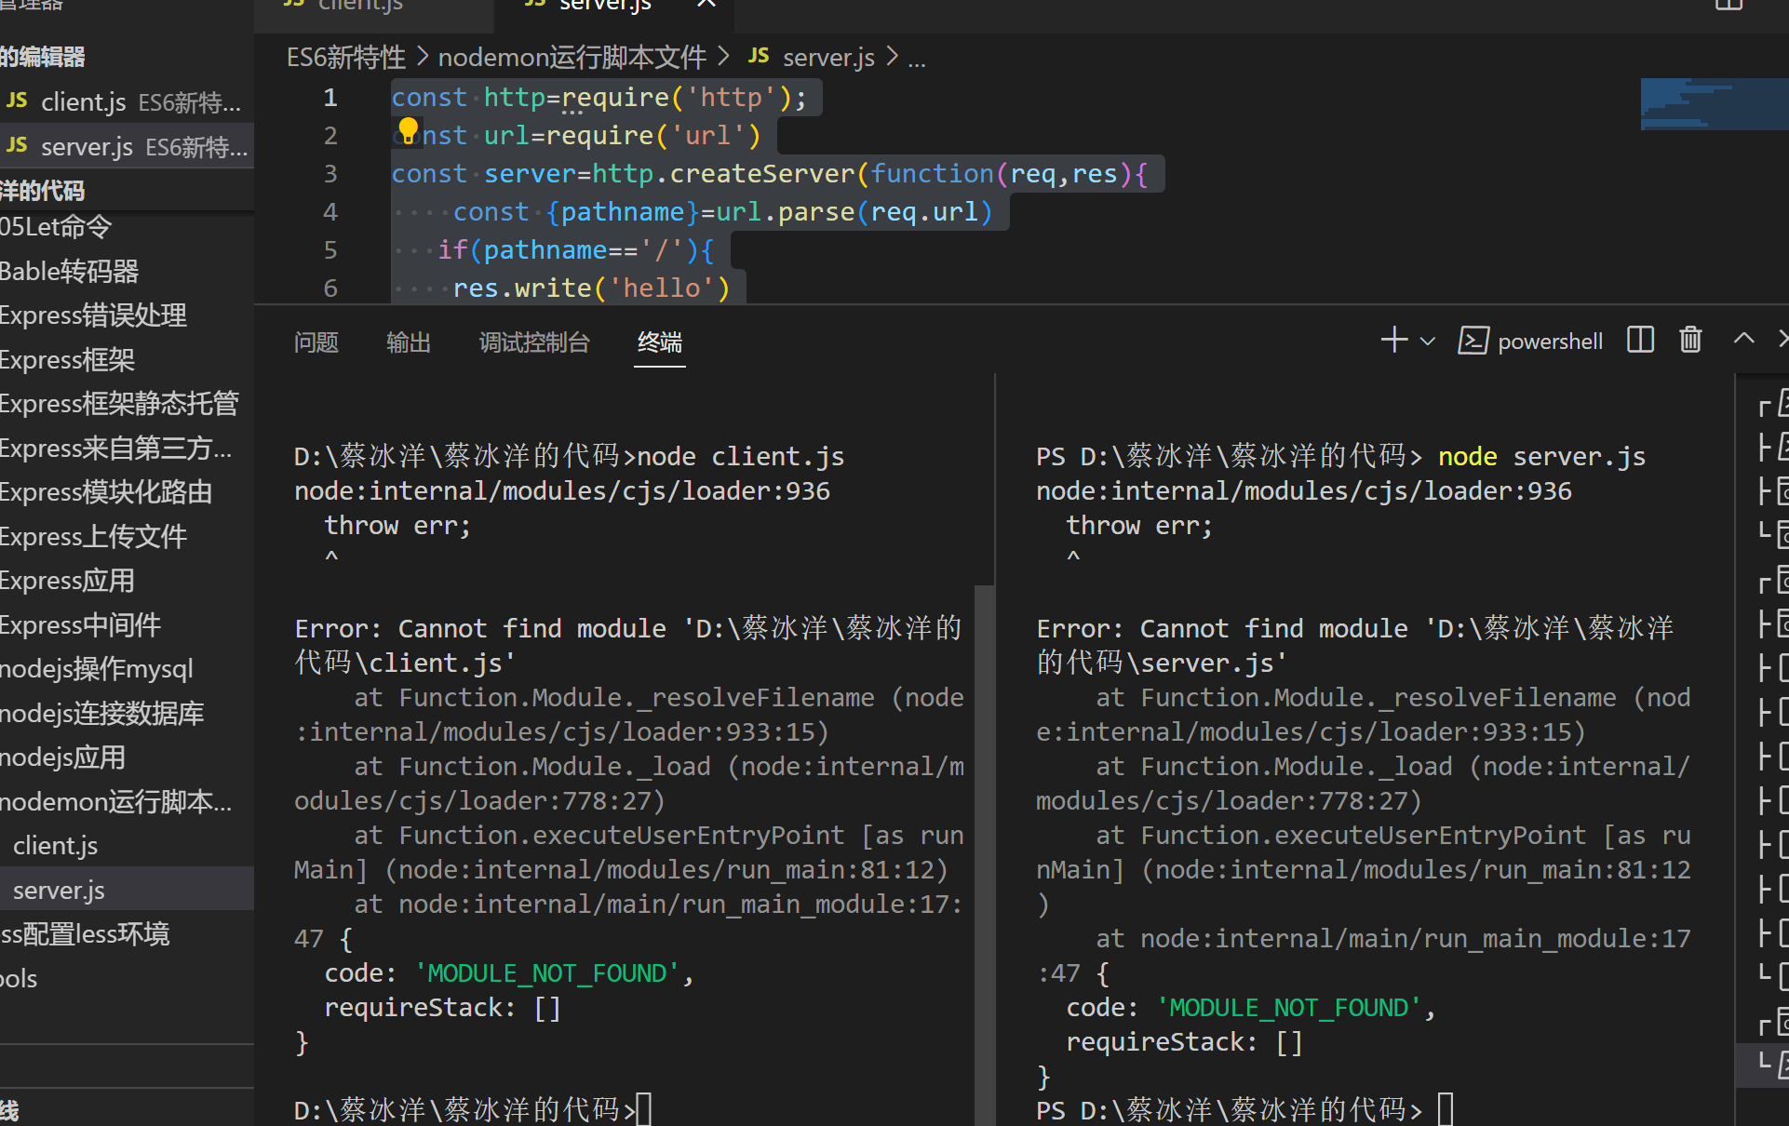Click res.write('hello') on line 6
The width and height of the screenshot is (1789, 1126).
[x=591, y=288]
